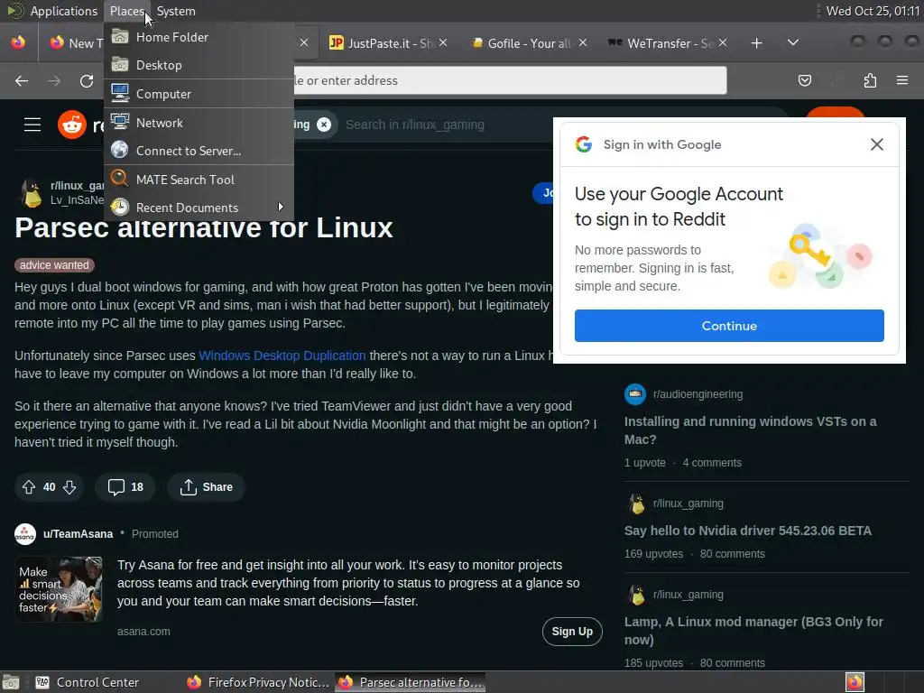
Task: Click Continue in Google sign-in
Action: [x=729, y=325]
